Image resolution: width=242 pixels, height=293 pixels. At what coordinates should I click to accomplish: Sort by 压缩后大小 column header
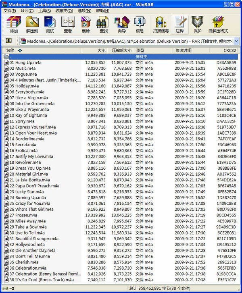120,50
